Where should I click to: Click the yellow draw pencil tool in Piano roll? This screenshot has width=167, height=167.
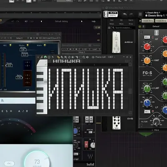coord(58,57)
